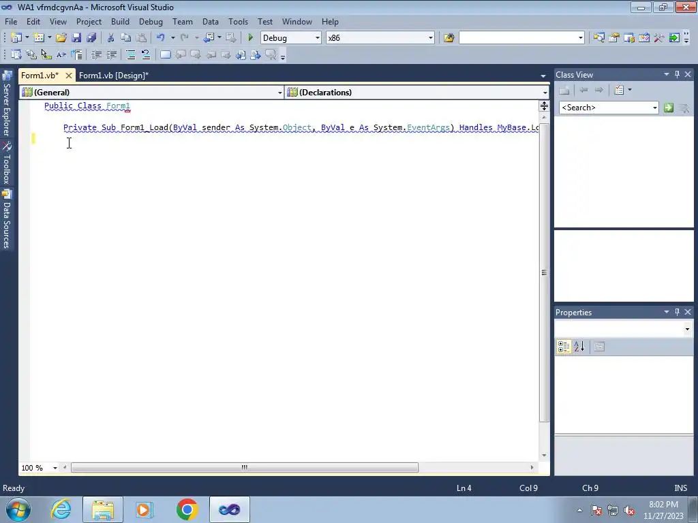Sort Properties alphabetically with the A-Z icon

point(579,347)
